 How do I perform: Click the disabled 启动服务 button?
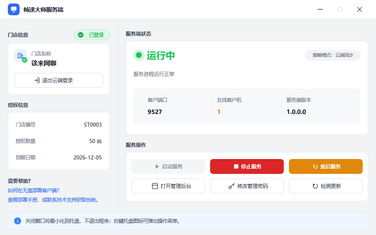click(x=168, y=166)
